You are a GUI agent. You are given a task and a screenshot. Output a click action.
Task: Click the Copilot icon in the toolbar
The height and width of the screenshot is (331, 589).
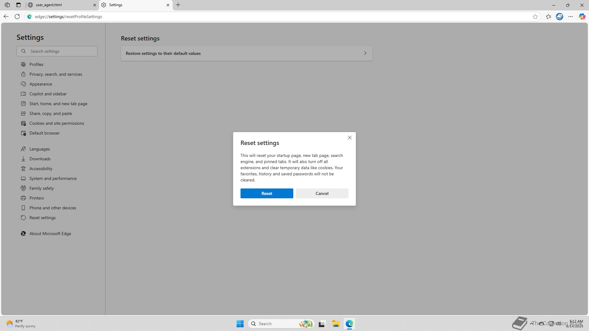[582, 17]
